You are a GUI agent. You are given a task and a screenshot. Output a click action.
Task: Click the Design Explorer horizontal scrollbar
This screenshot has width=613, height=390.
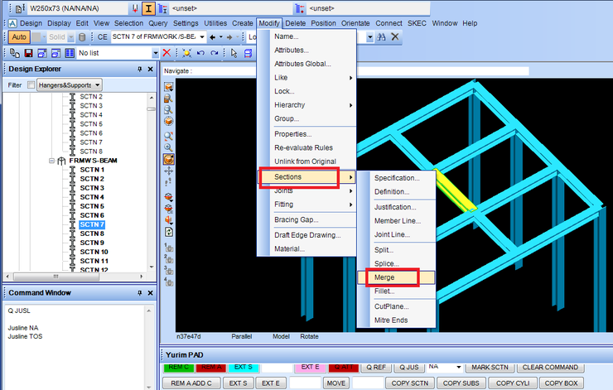(75, 277)
